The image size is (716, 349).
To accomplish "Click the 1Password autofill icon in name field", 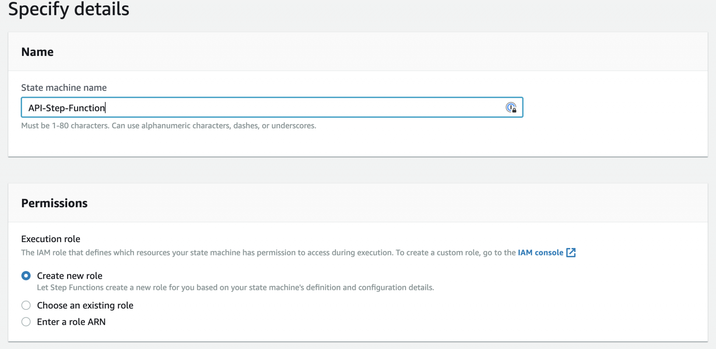I will click(x=512, y=108).
